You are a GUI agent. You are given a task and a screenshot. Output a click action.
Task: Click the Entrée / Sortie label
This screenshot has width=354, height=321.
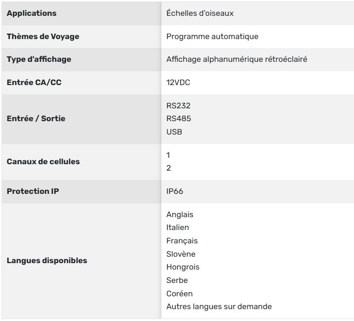point(36,119)
